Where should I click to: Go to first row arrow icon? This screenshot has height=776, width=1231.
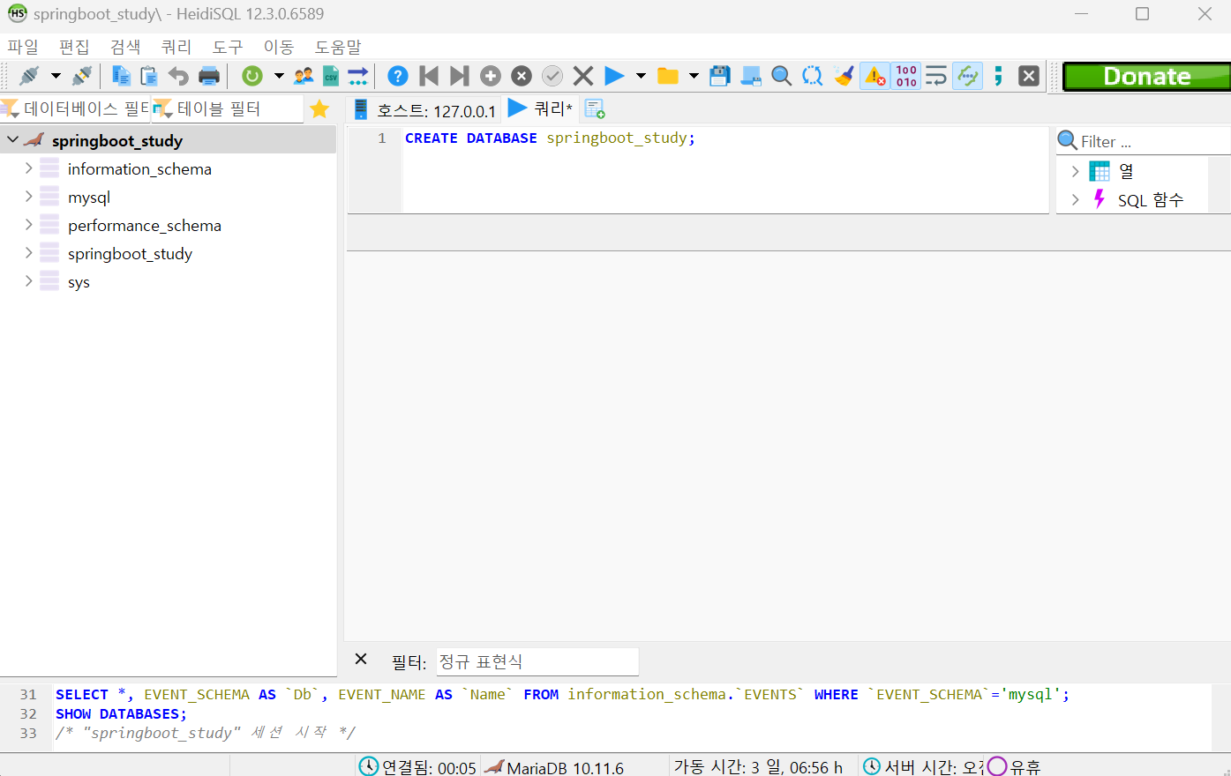(429, 76)
